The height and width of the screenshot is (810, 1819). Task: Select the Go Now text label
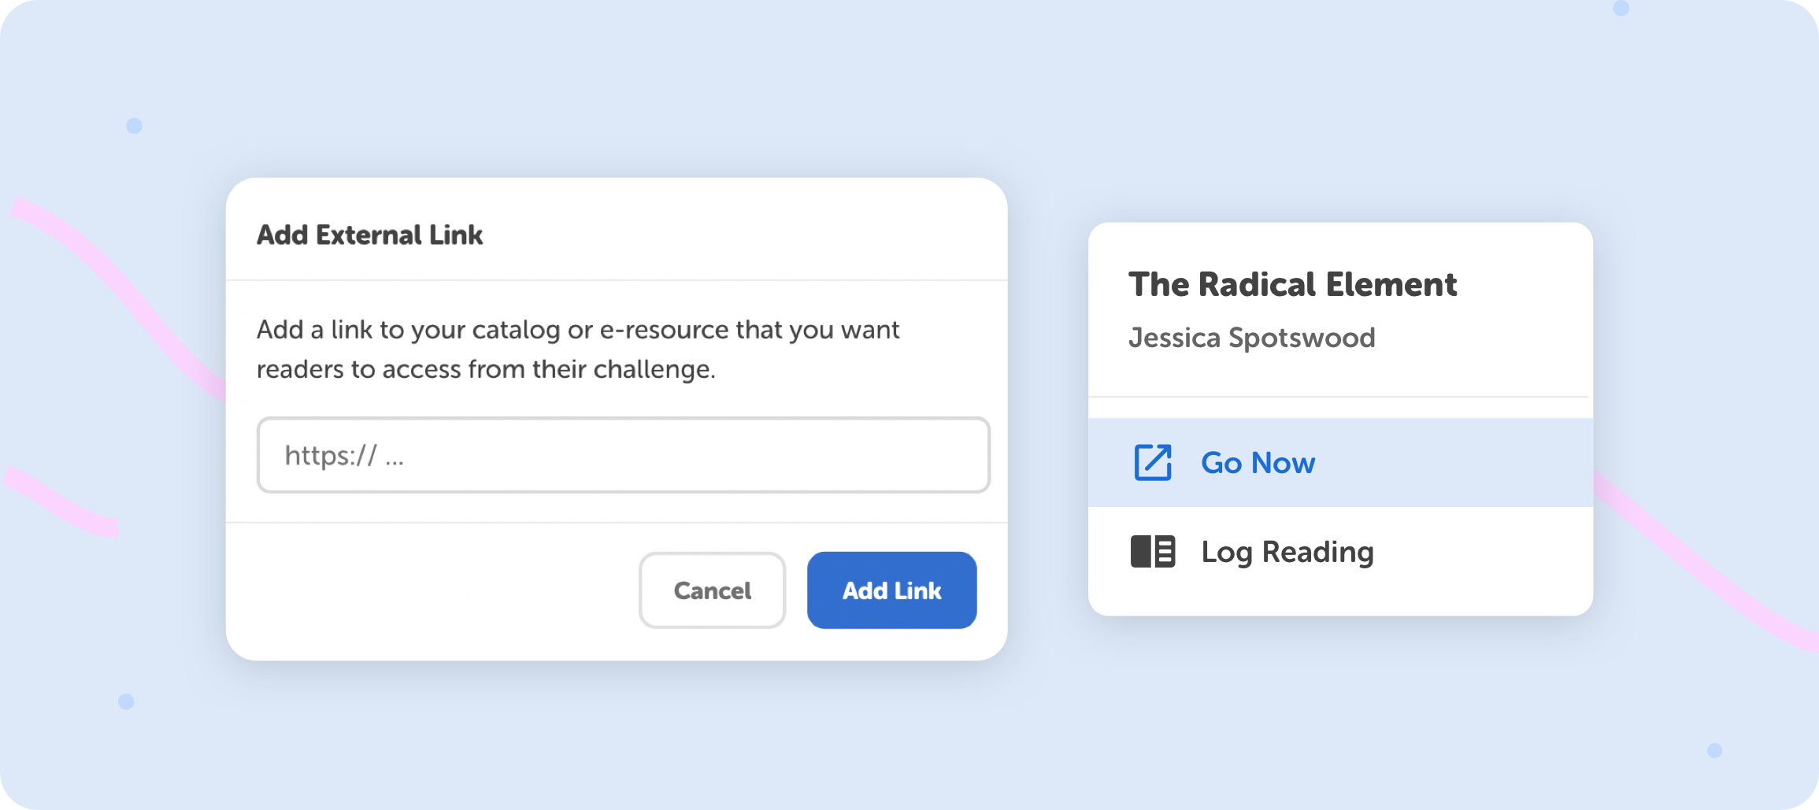1258,463
